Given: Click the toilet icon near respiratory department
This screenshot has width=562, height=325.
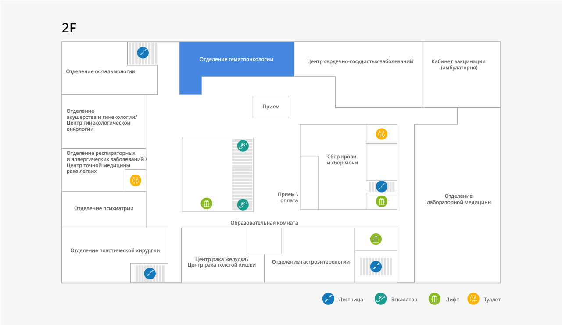Looking at the screenshot, I should click(136, 180).
